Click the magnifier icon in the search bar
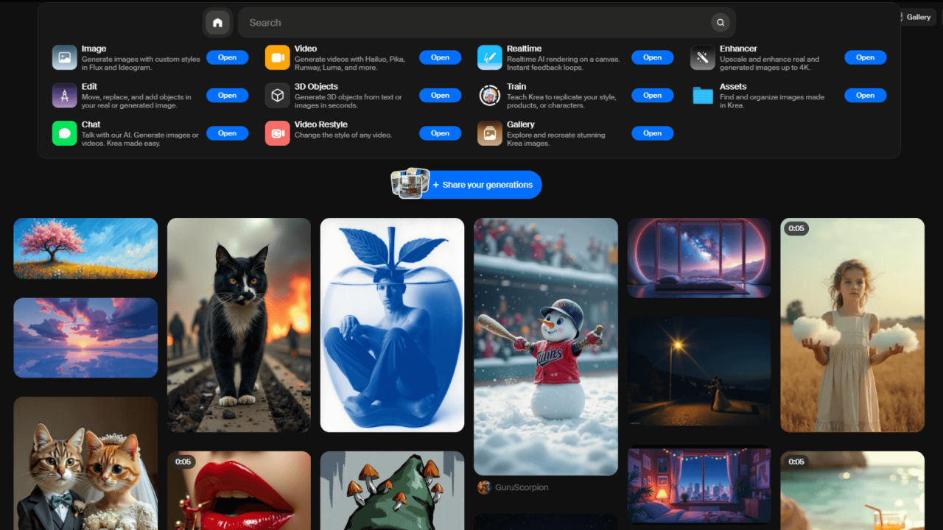Image resolution: width=943 pixels, height=530 pixels. (720, 22)
